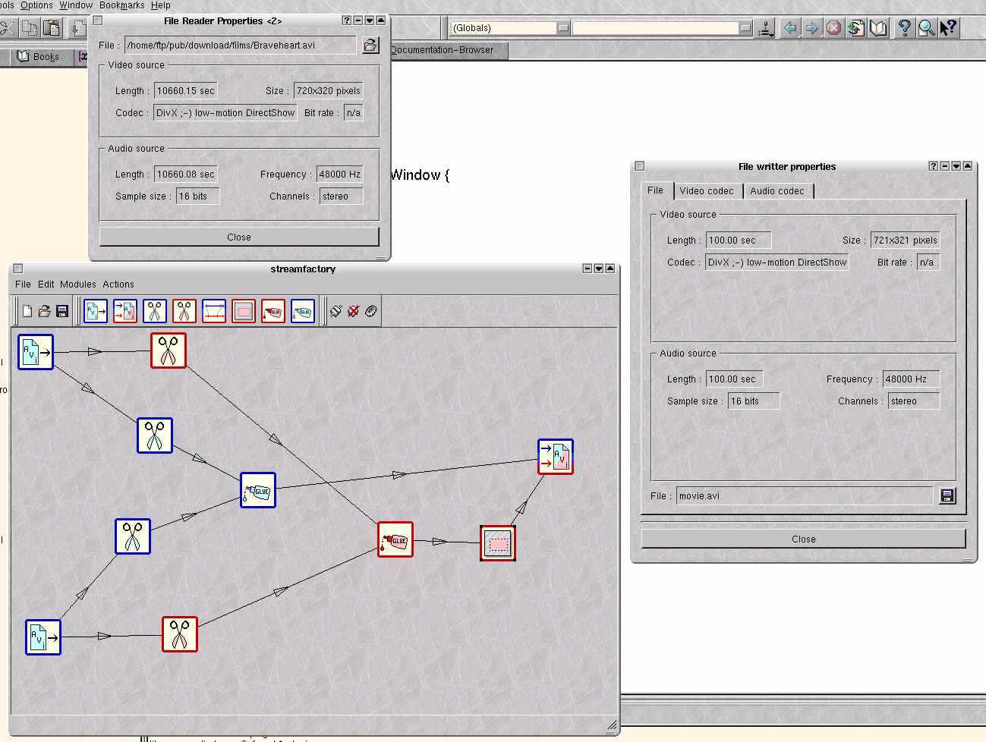Select the blue scissors cut tool in toolbar
The width and height of the screenshot is (986, 742).
(x=155, y=311)
